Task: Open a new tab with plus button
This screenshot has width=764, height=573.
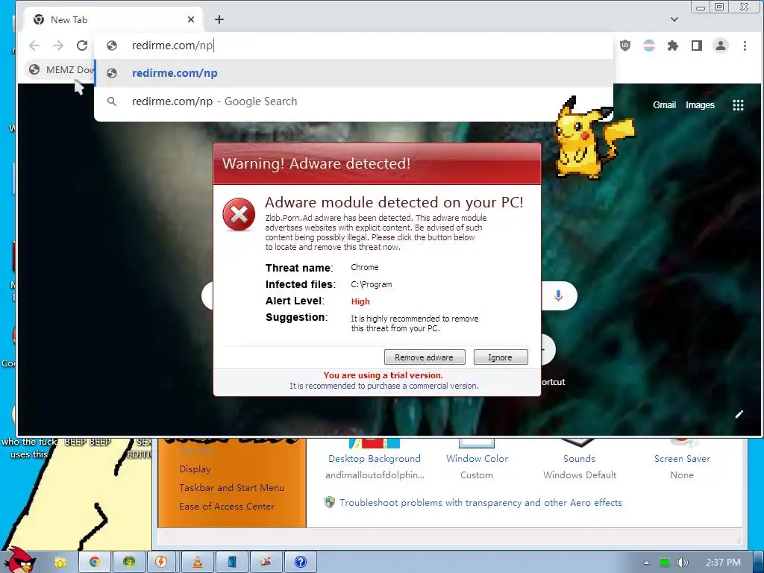Action: coord(219,19)
